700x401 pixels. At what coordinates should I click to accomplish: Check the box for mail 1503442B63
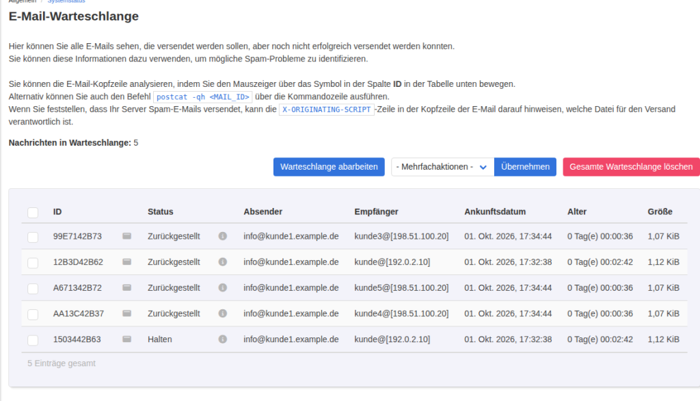click(33, 340)
